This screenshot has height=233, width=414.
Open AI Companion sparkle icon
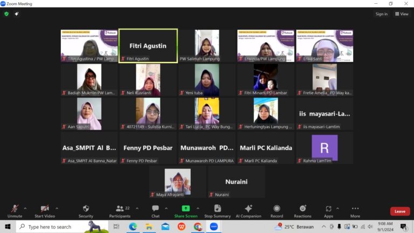coord(248,208)
